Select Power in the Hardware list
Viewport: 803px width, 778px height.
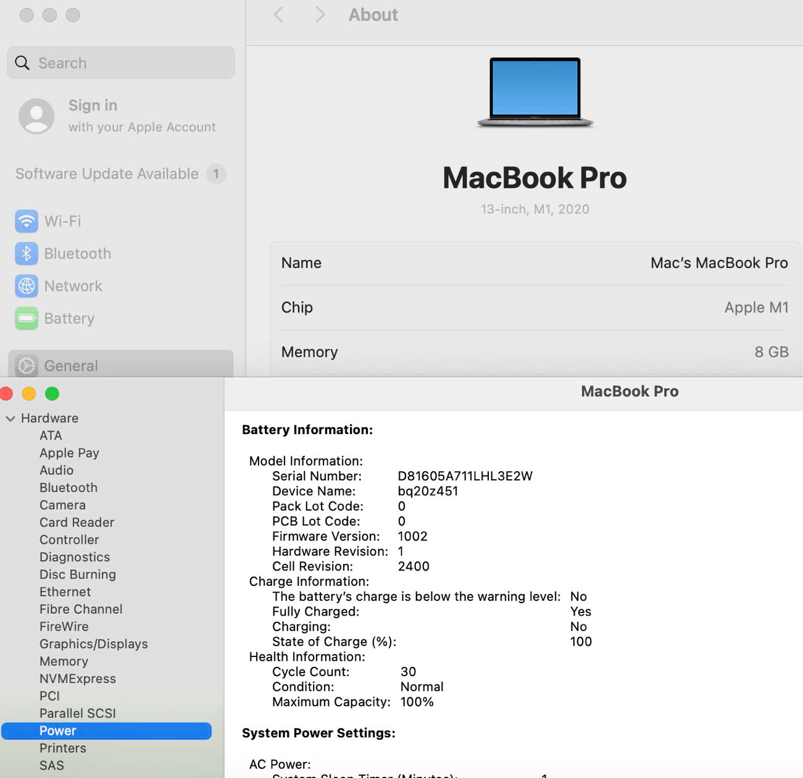[58, 731]
